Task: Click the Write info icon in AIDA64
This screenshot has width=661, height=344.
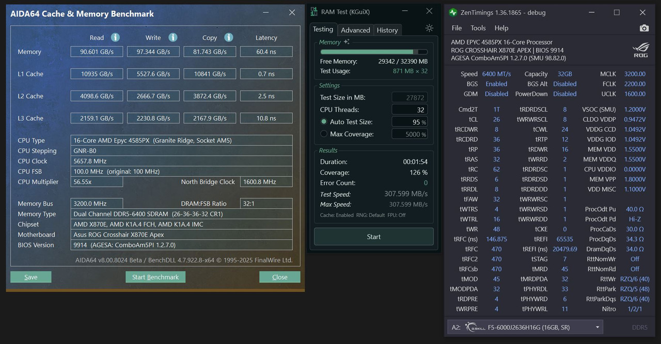Action: 173,37
